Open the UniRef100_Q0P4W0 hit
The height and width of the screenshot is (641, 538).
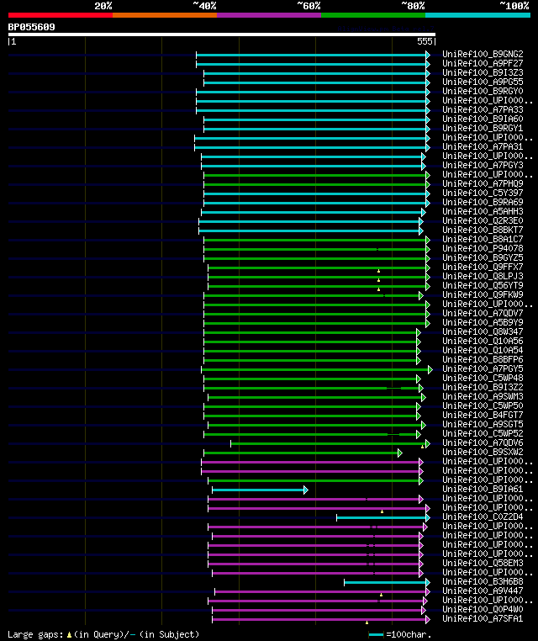(483, 609)
